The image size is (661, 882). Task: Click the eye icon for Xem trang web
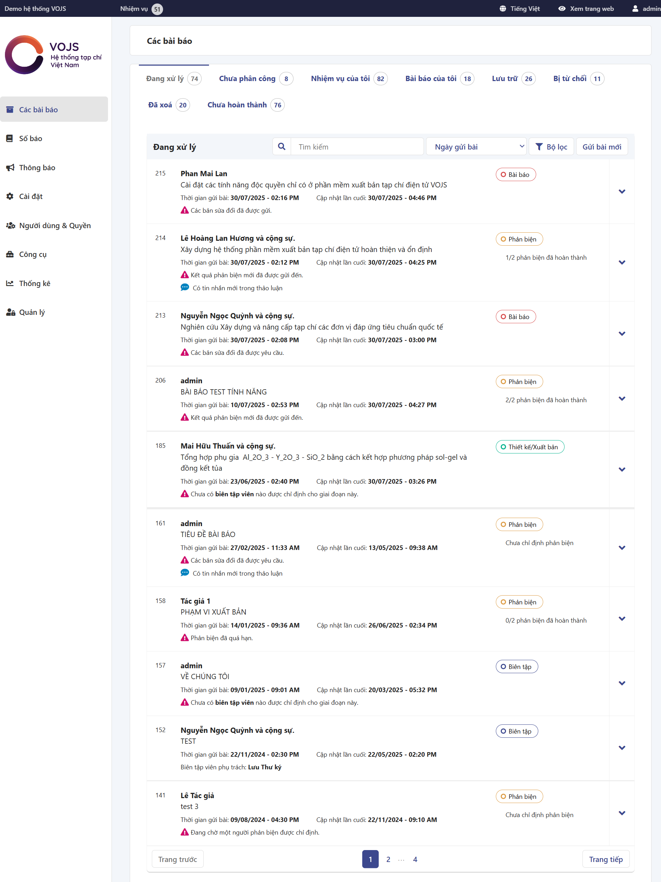[x=561, y=8]
